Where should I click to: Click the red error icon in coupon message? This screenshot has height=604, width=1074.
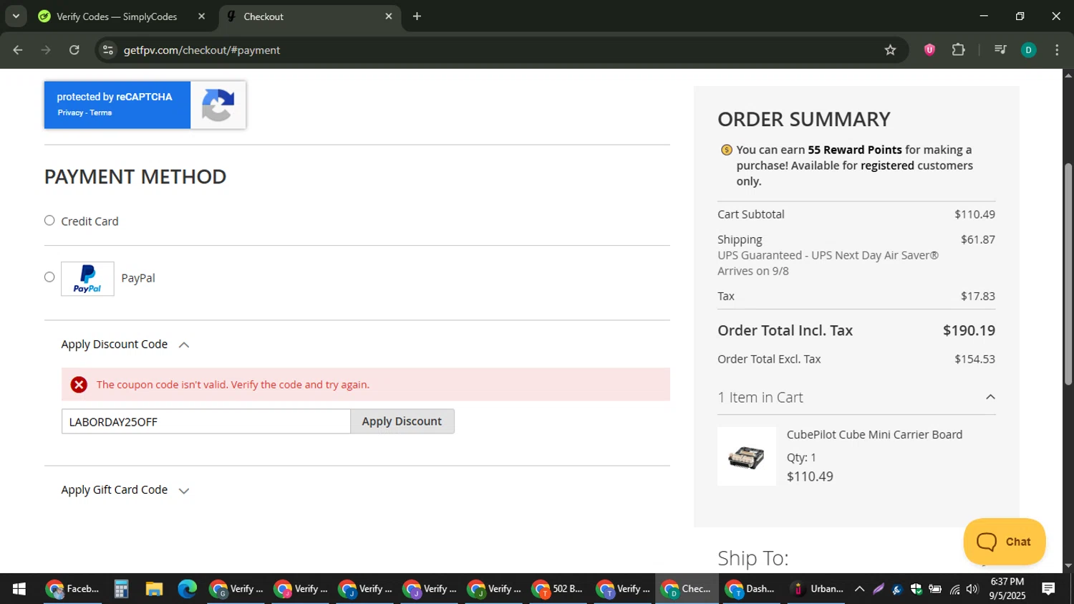coord(79,385)
